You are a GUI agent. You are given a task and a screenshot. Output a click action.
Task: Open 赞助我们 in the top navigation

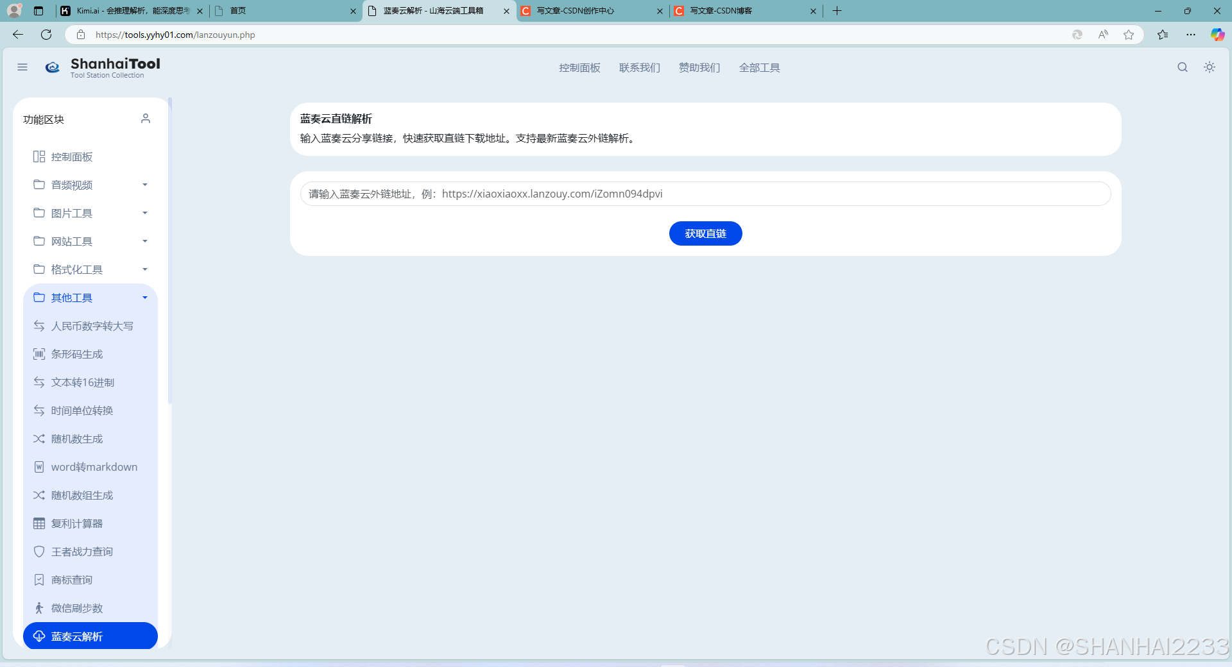coord(699,68)
